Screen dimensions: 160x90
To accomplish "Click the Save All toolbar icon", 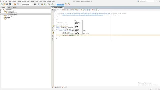I will (x=10, y=4).
